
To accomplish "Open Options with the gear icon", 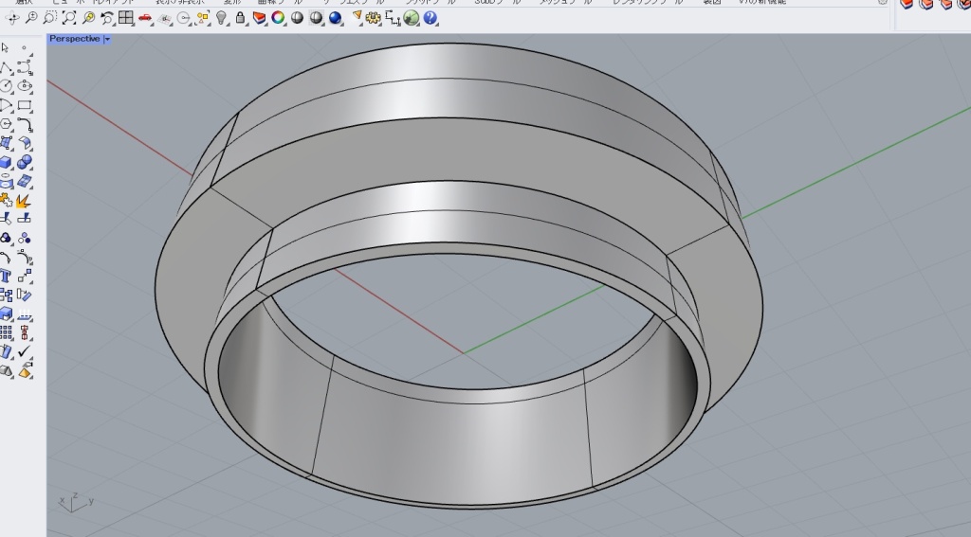I will (373, 18).
